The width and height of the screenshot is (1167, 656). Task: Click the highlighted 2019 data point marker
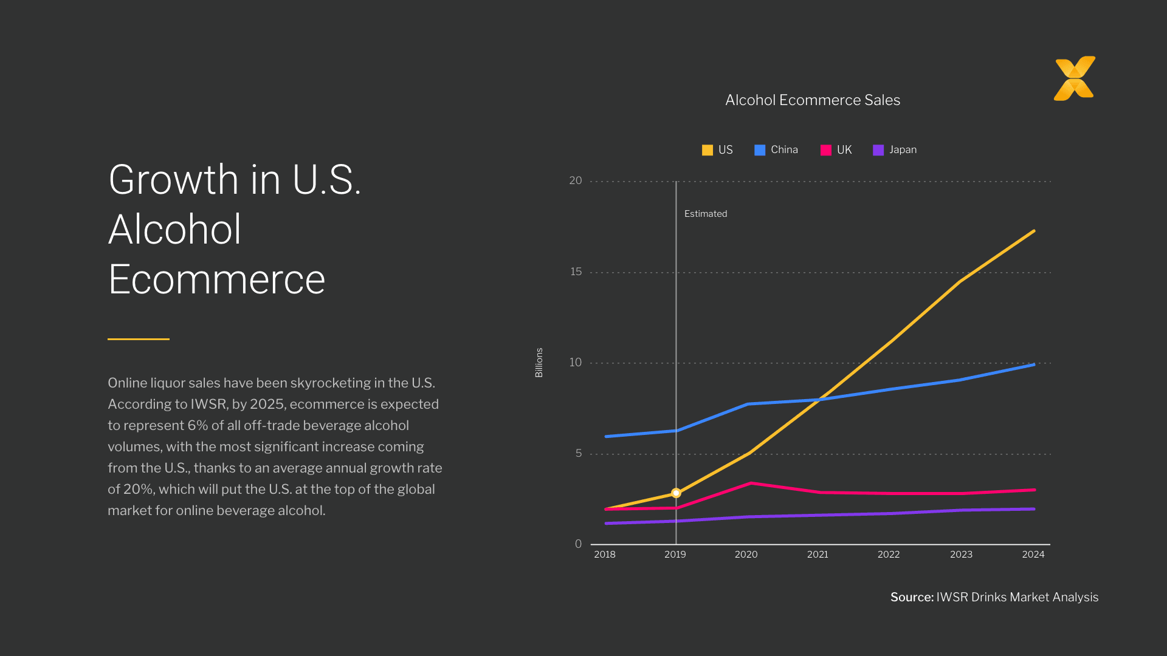click(676, 493)
